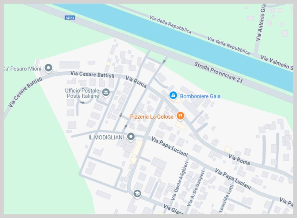This screenshot has width=297, height=218.
Task: Click the Ca' Pesaro Mioni location pin
Action: coord(48,68)
